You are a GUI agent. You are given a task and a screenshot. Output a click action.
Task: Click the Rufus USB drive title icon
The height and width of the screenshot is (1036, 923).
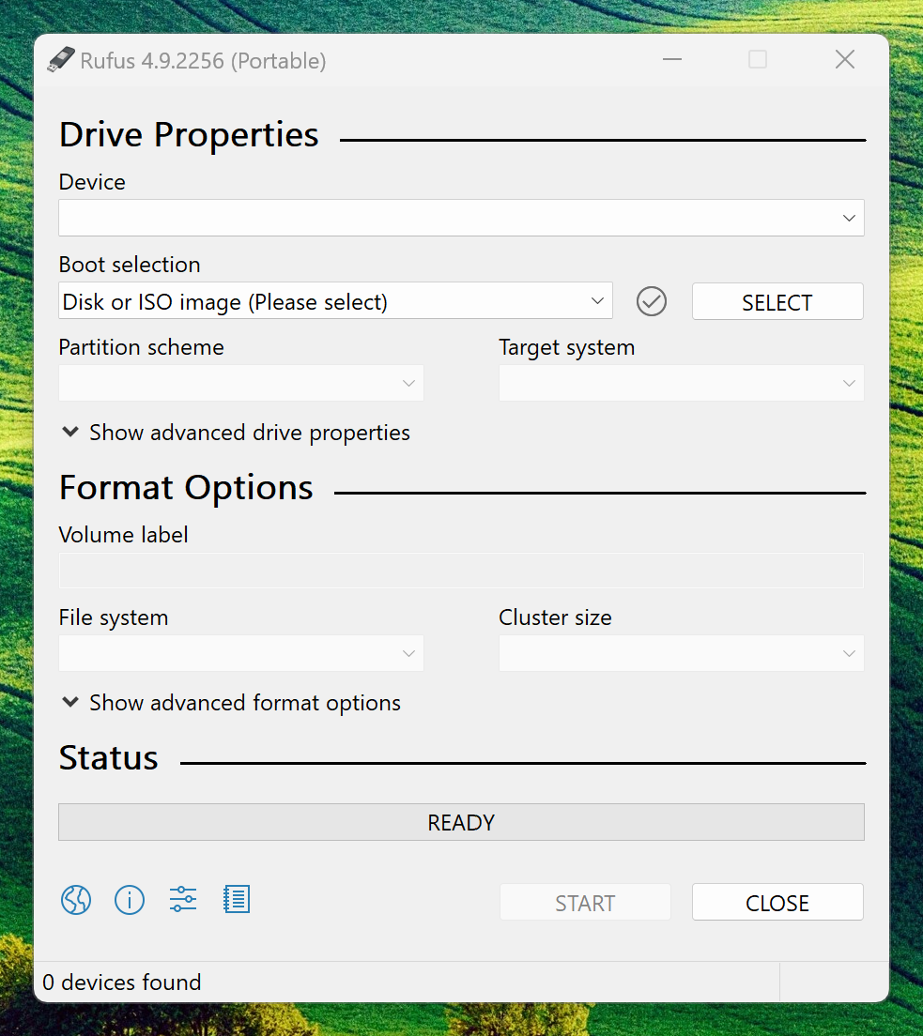[x=60, y=61]
